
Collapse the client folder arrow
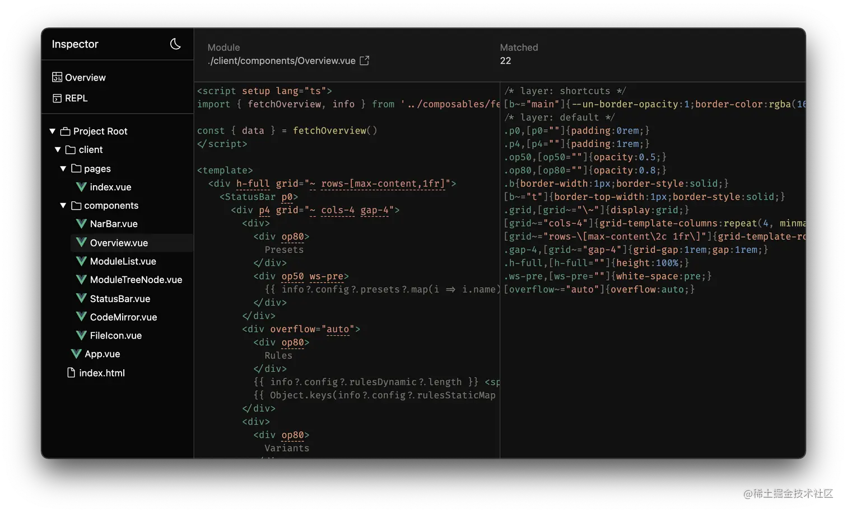point(58,149)
